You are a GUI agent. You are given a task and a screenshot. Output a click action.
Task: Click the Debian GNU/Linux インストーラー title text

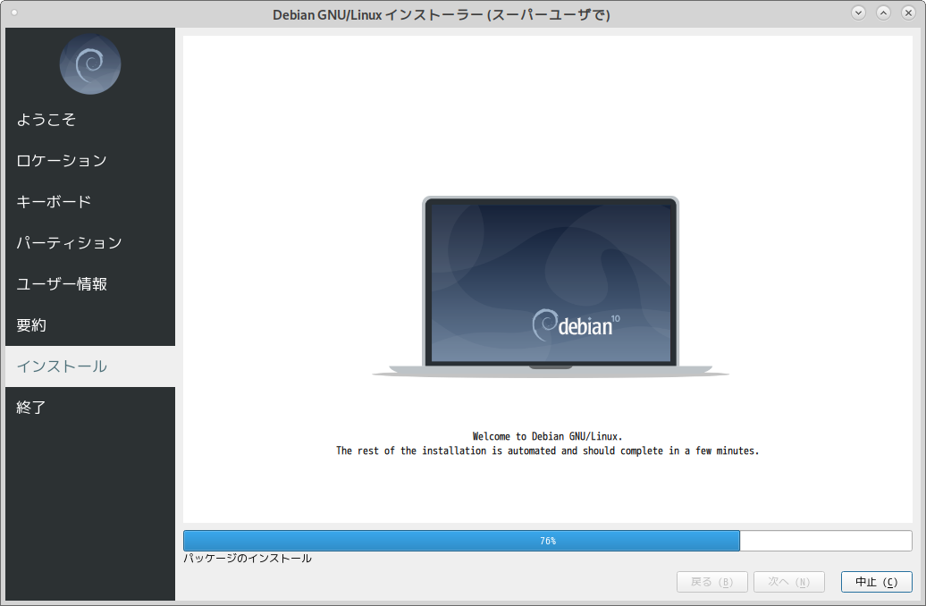coord(442,15)
